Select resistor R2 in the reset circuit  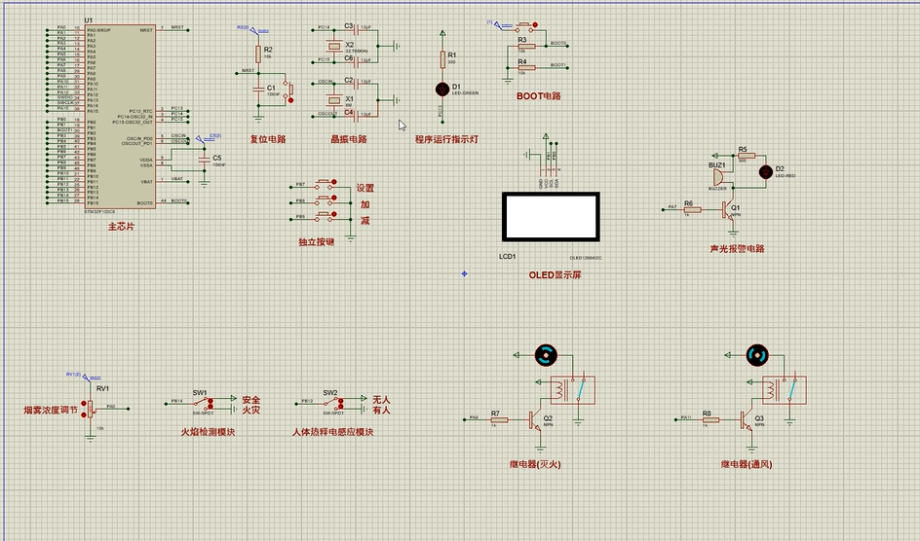point(258,54)
